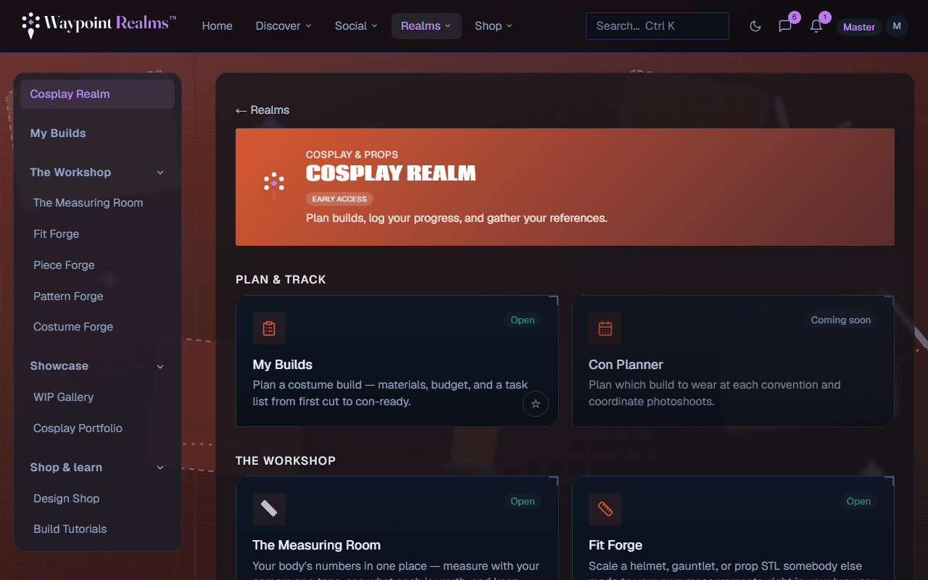Click the Con Planner calendar icon
This screenshot has width=928, height=580.
[605, 328]
